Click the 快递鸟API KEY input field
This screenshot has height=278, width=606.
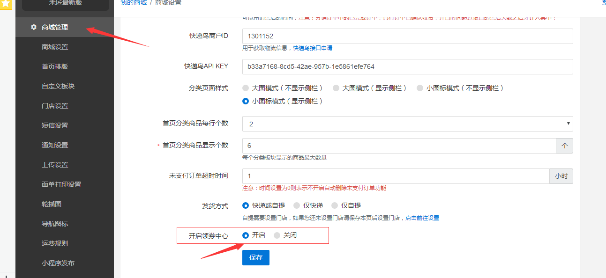(407, 66)
